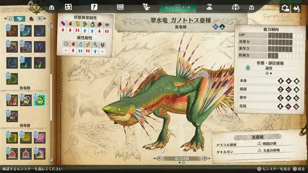
Task: Click the R1 next-category arrow
Action: tap(42, 18)
